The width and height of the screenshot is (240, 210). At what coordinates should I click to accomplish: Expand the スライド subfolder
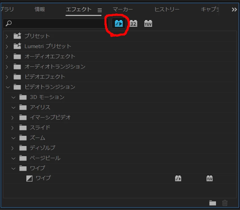click(x=13, y=128)
